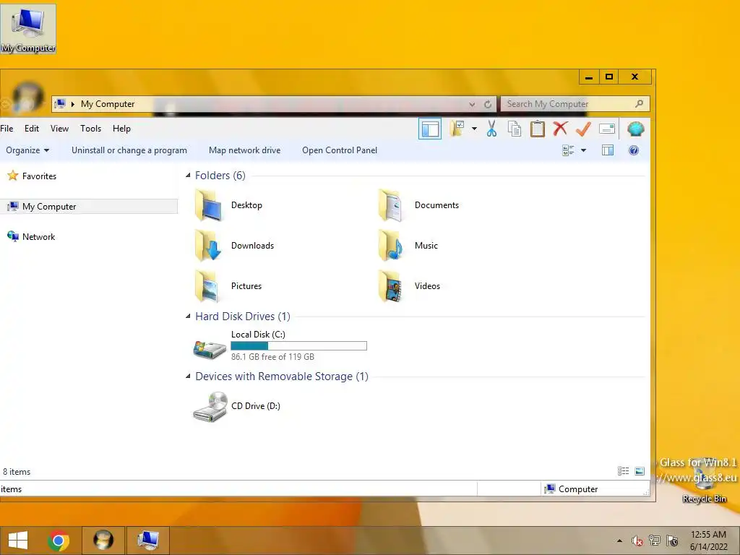Open the File menu
The height and width of the screenshot is (555, 740).
tap(7, 129)
